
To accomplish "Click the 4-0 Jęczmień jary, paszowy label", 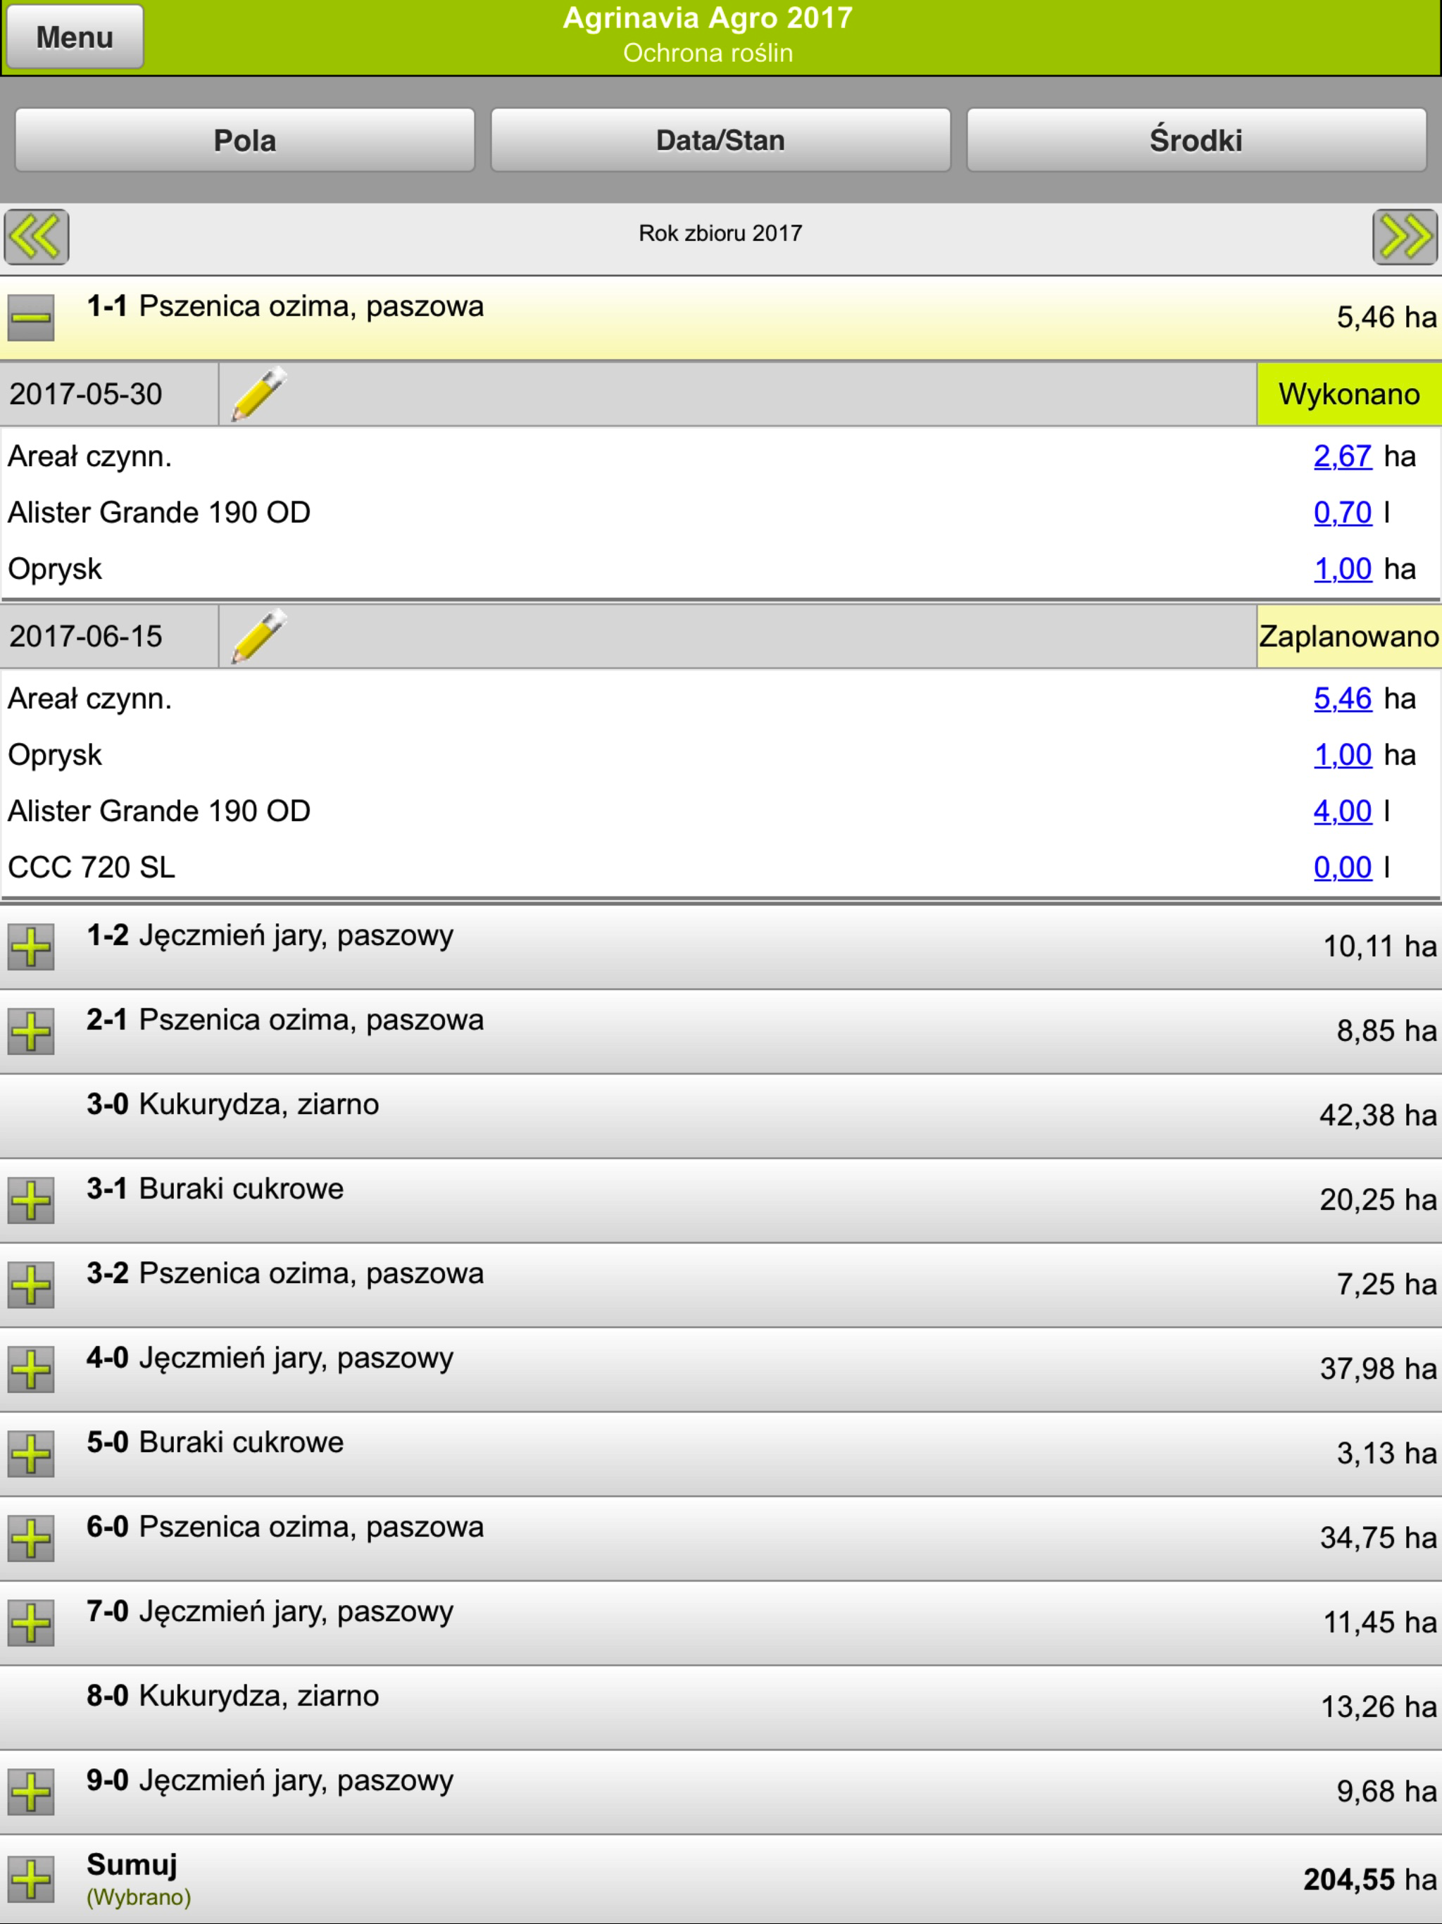I will pos(270,1358).
